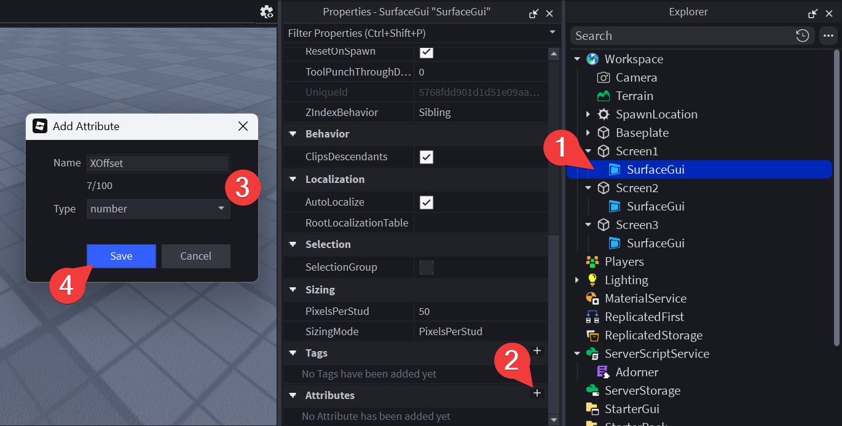This screenshot has height=426, width=842.
Task: Select the Adorner script in ServerScriptService
Action: pos(637,372)
